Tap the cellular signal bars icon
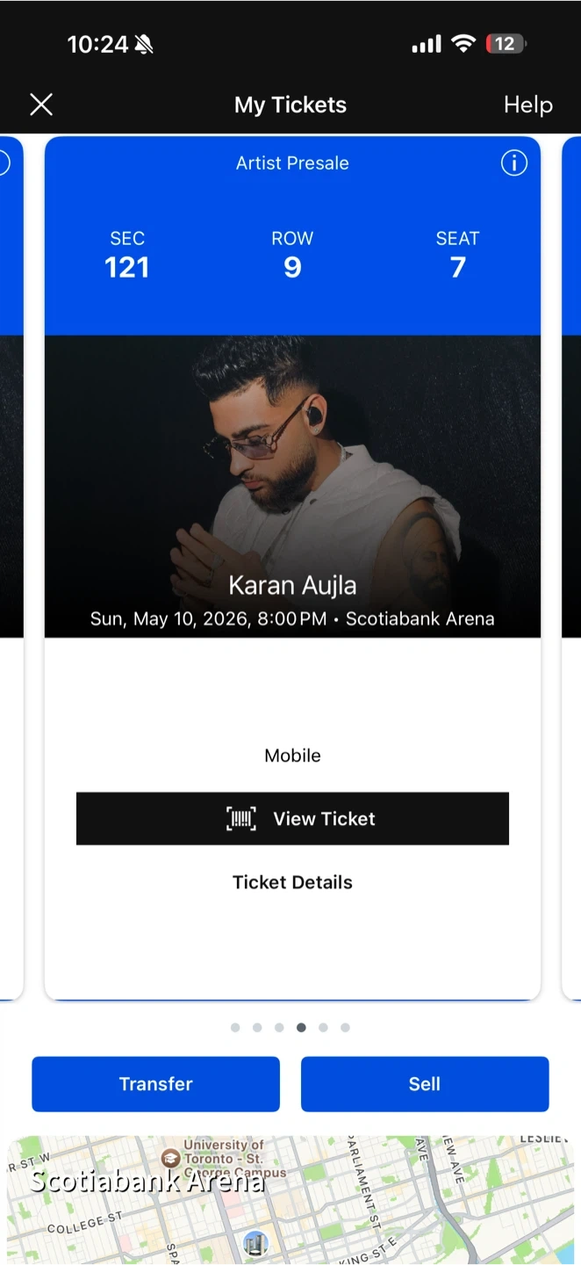The height and width of the screenshot is (1265, 581). pos(427,44)
